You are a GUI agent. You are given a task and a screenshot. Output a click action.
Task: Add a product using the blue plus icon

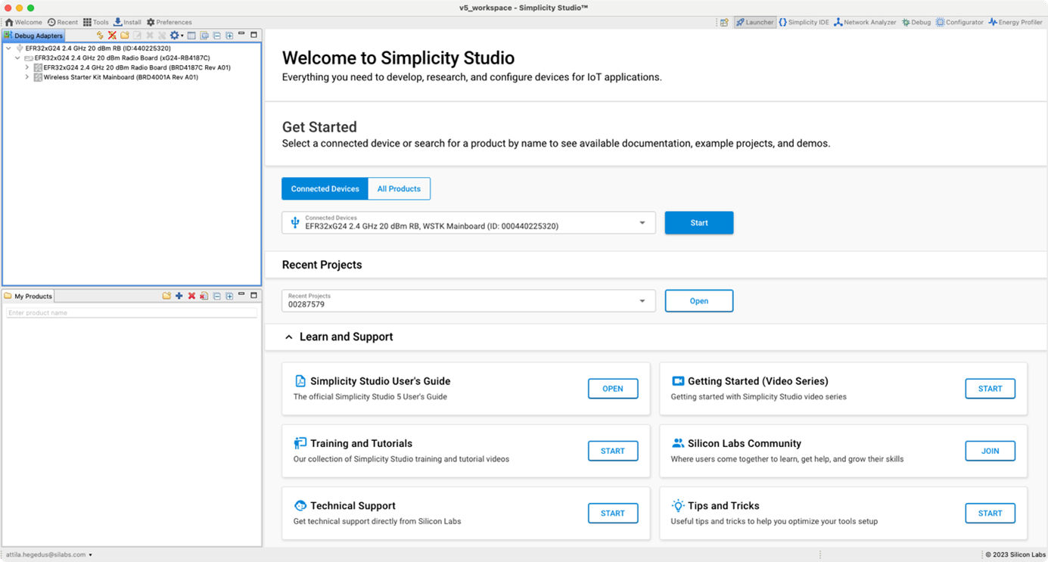(x=179, y=296)
